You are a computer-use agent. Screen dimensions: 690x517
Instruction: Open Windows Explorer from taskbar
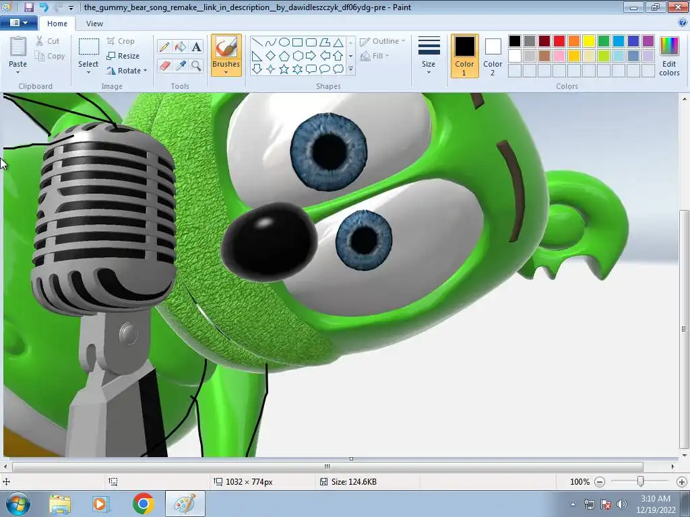[x=60, y=504]
